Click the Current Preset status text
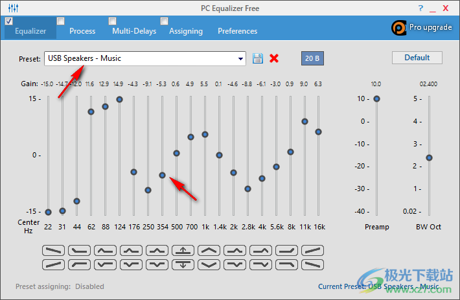 pyautogui.click(x=378, y=286)
